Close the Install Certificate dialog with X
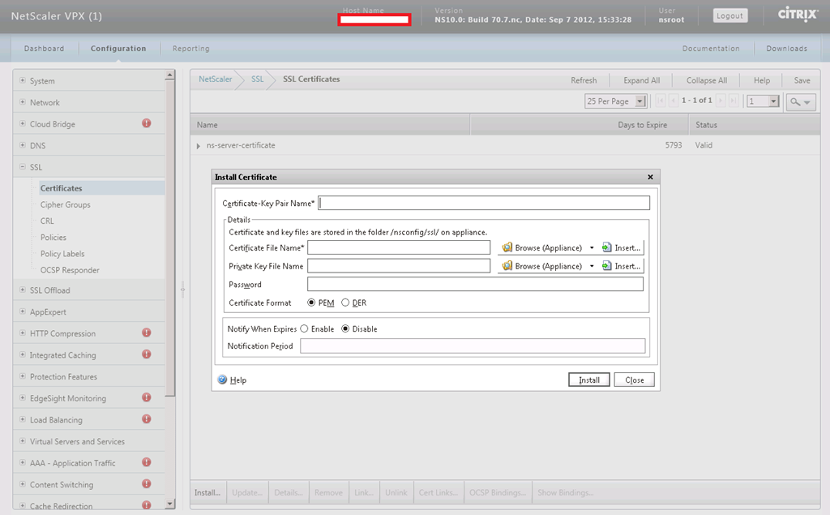This screenshot has height=515, width=830. 650,177
